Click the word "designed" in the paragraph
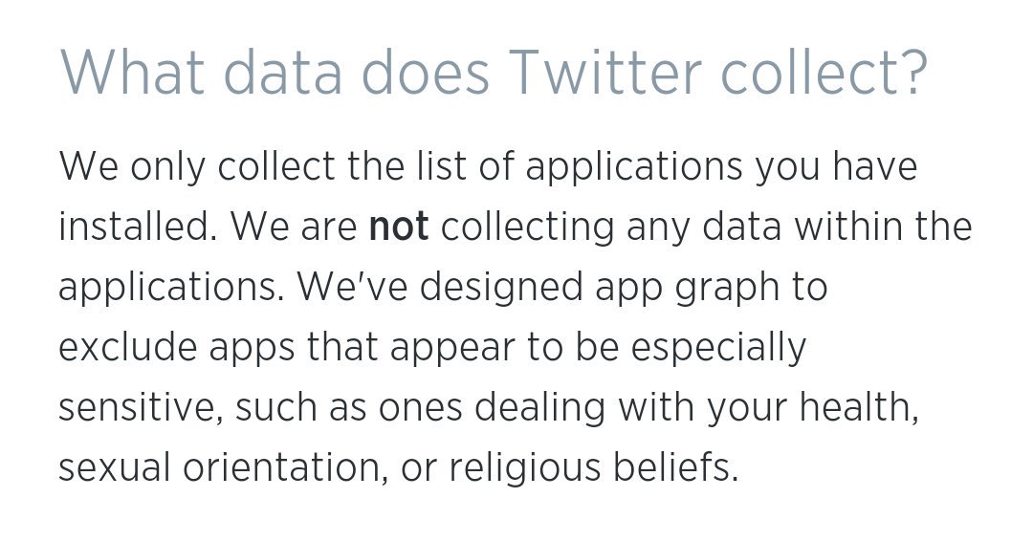Screen dimensions: 1033x541 [x=502, y=289]
